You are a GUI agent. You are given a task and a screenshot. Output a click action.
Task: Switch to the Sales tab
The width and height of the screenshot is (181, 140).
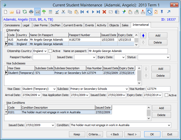pyautogui.click(x=125, y=25)
